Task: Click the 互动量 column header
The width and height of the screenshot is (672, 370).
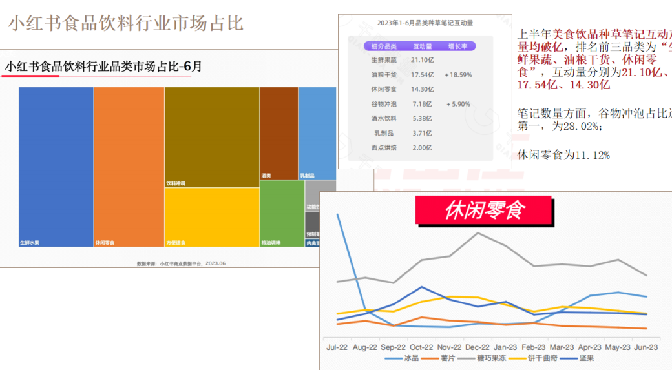Action: click(423, 46)
